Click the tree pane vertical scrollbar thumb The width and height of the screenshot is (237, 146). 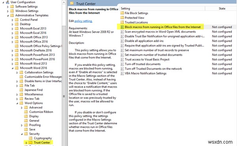(x=64, y=96)
